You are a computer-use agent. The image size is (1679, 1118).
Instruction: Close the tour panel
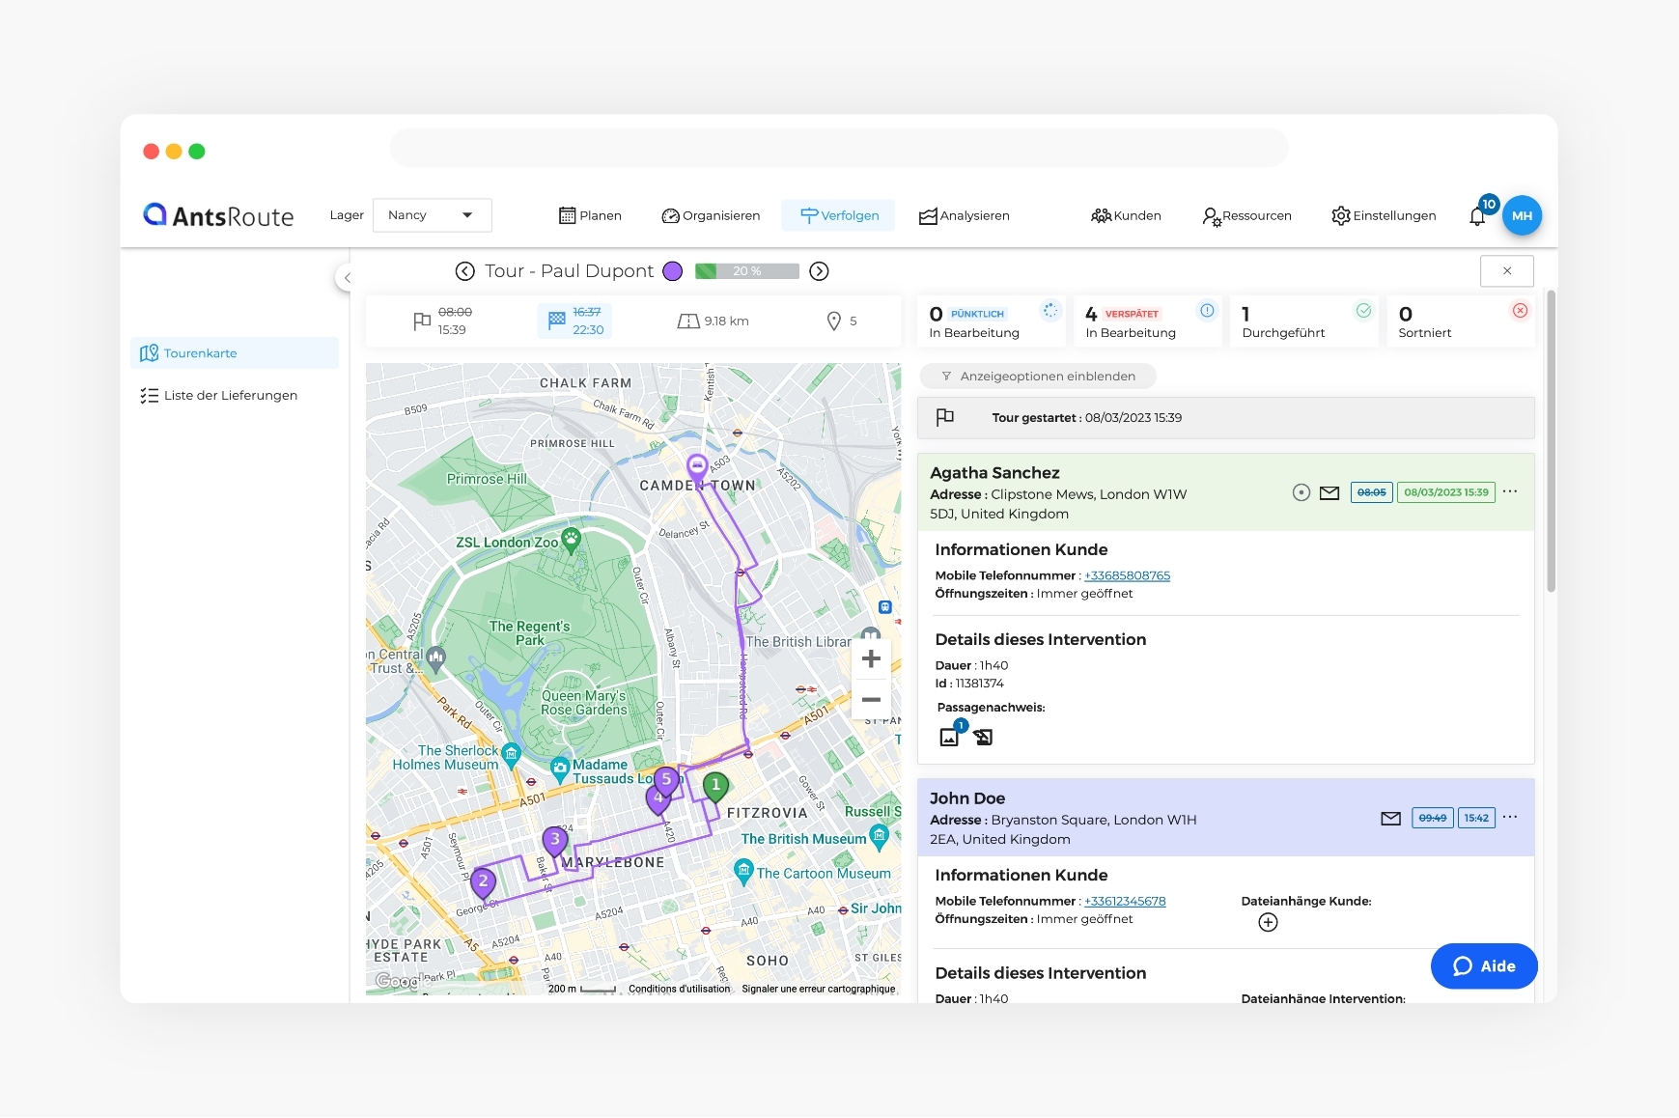(1506, 271)
